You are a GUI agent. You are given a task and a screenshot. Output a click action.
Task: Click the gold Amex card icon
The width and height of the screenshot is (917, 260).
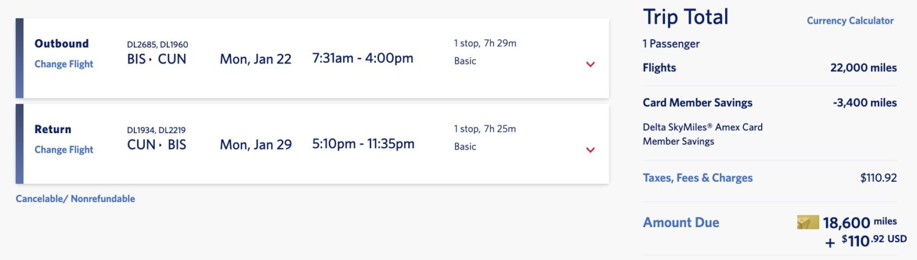click(x=808, y=222)
